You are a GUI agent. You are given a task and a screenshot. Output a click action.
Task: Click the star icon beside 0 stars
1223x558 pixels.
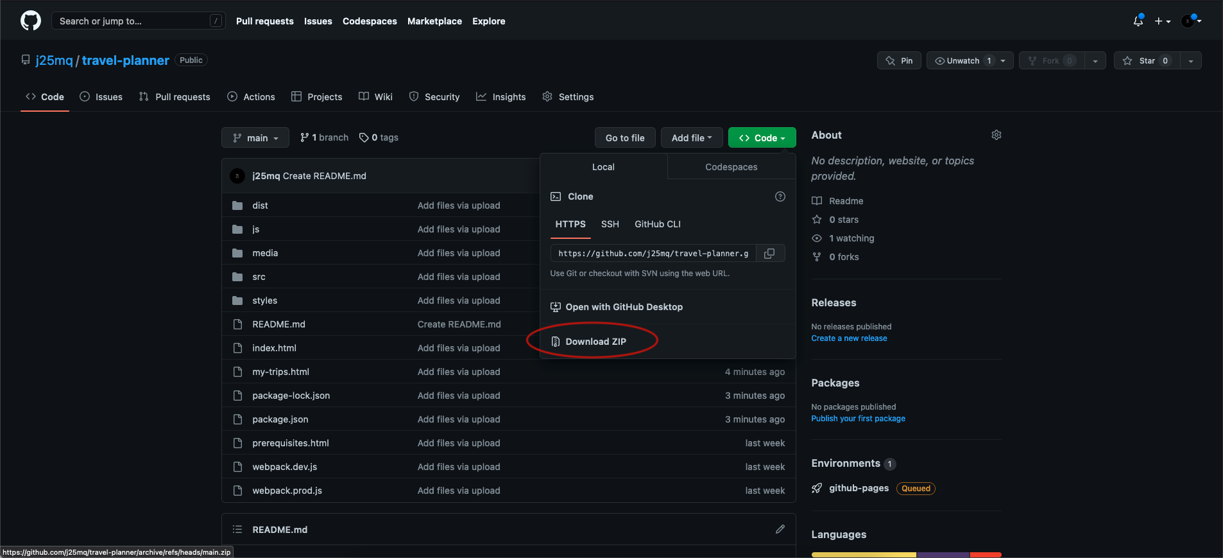(x=817, y=220)
